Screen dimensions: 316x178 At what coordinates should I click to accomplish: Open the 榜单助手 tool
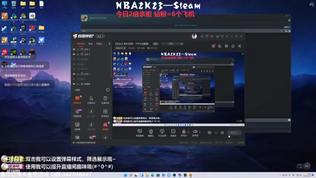click(105, 113)
